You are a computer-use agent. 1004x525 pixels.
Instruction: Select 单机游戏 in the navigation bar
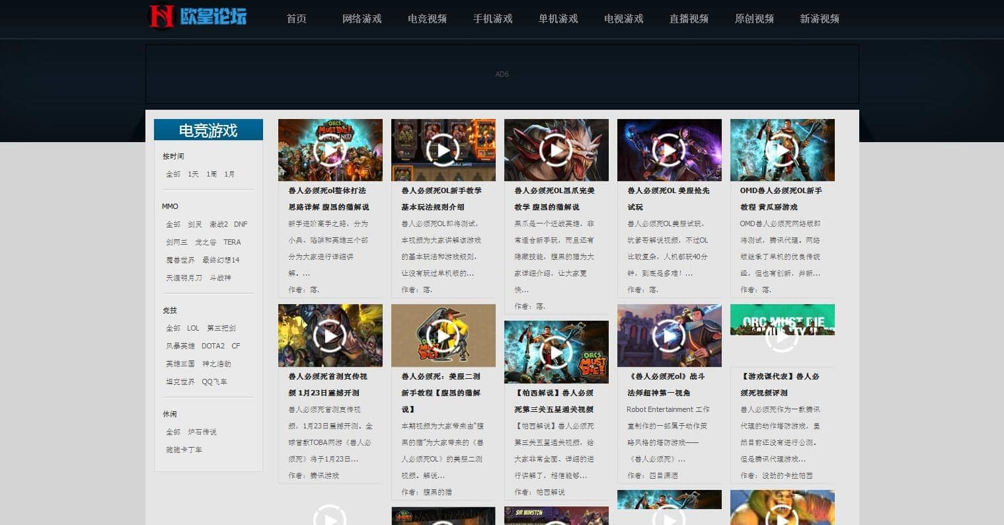(559, 19)
